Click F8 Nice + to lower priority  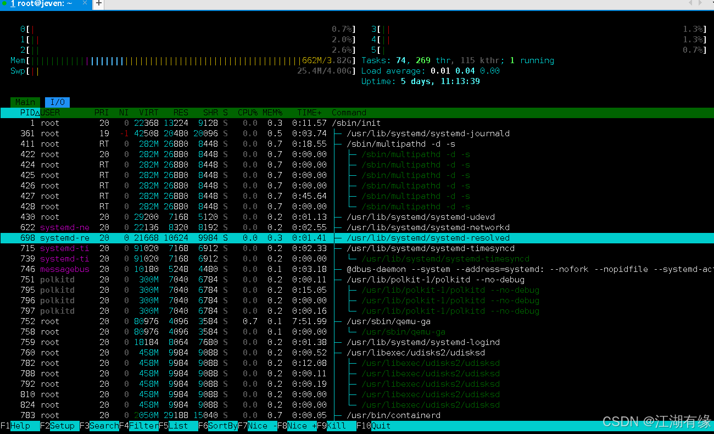(297, 426)
